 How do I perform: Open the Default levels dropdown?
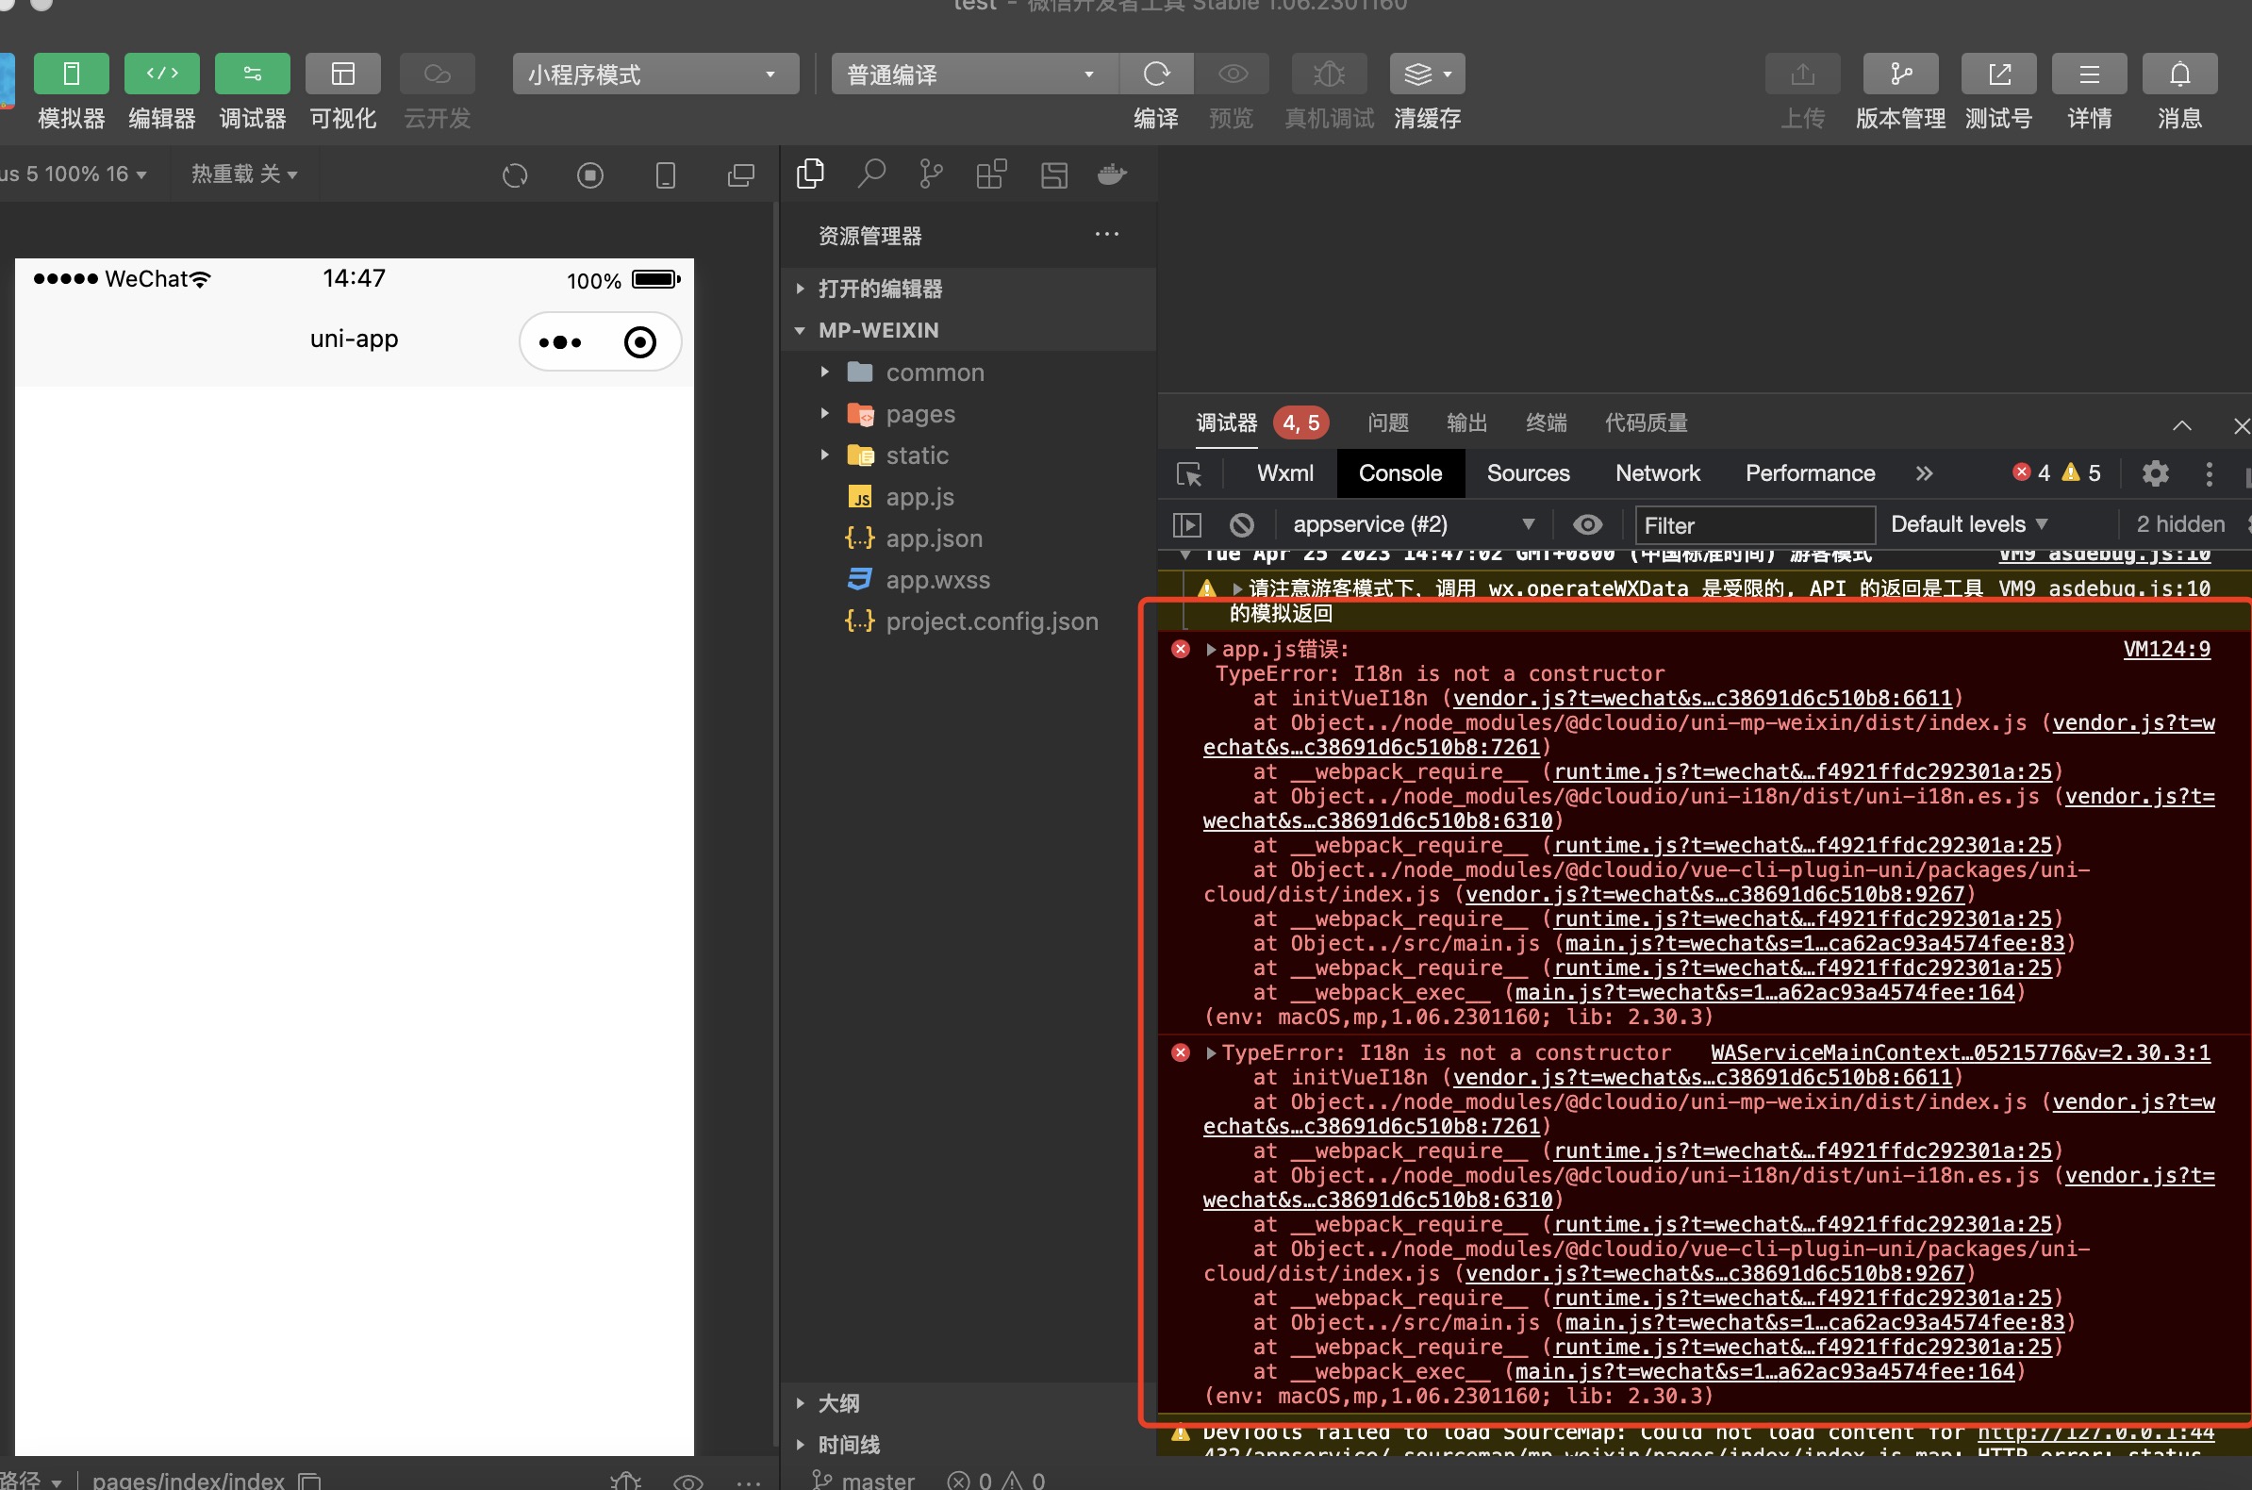click(1968, 524)
